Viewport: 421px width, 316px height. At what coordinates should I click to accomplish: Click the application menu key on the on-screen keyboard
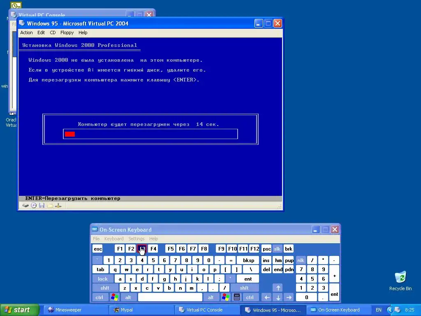pyautogui.click(x=236, y=297)
